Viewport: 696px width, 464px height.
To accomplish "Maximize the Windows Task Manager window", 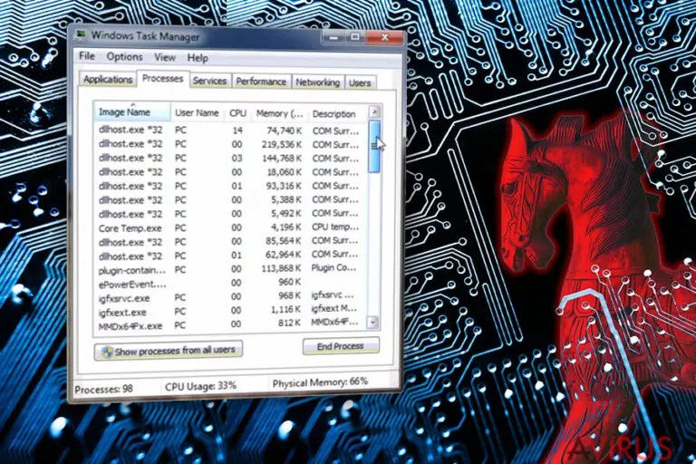I will coord(355,38).
